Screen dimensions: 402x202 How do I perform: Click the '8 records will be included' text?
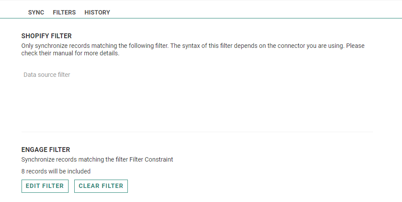point(56,171)
